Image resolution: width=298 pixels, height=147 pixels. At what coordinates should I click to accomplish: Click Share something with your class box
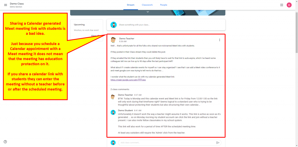pos(166,25)
